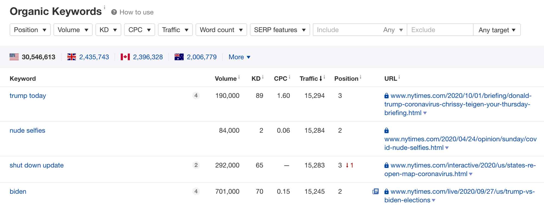The width and height of the screenshot is (544, 206).
Task: Open the nude selfies keyword link
Action: pyautogui.click(x=27, y=131)
